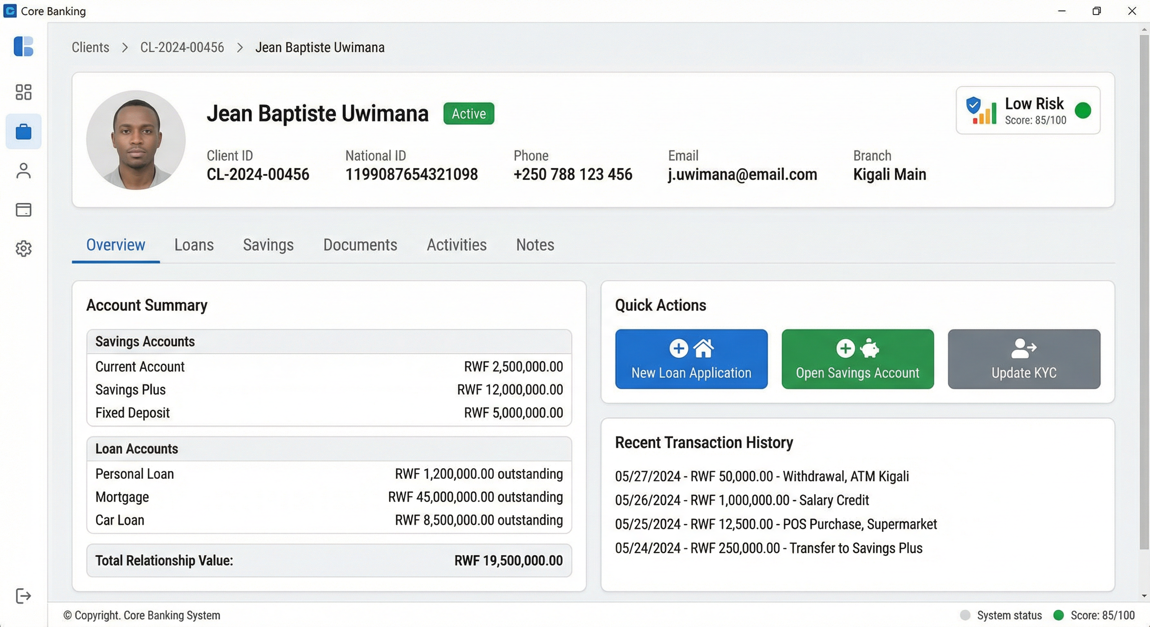This screenshot has width=1150, height=627.
Task: Click the logout icon at sidebar bottom
Action: click(x=23, y=596)
